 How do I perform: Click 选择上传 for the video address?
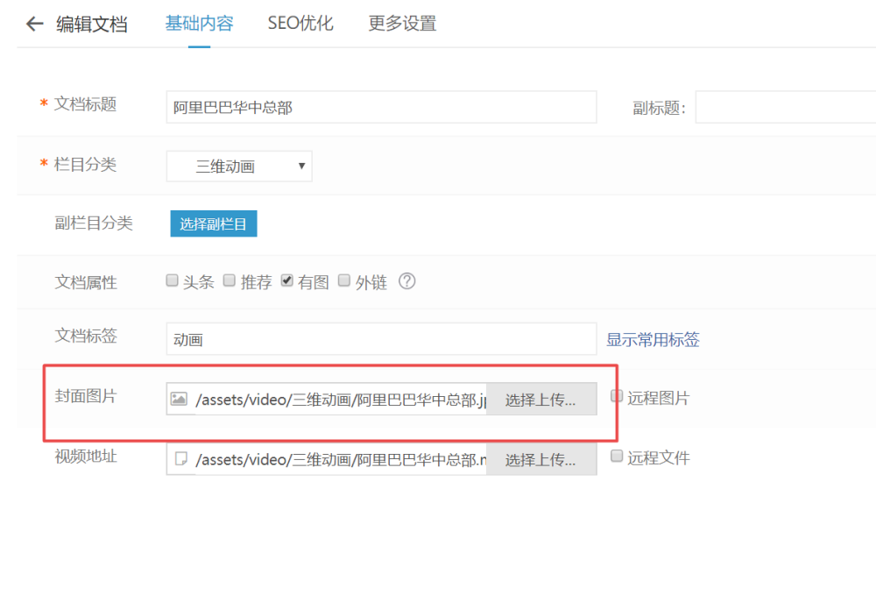point(541,459)
